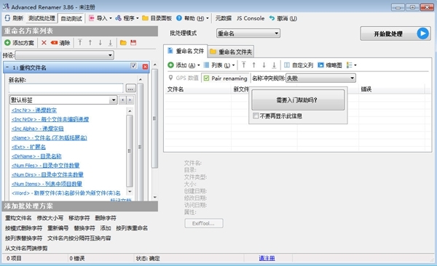The width and height of the screenshot is (437, 266).
Task: Open the 程序 programs dropdown
Action: click(127, 18)
